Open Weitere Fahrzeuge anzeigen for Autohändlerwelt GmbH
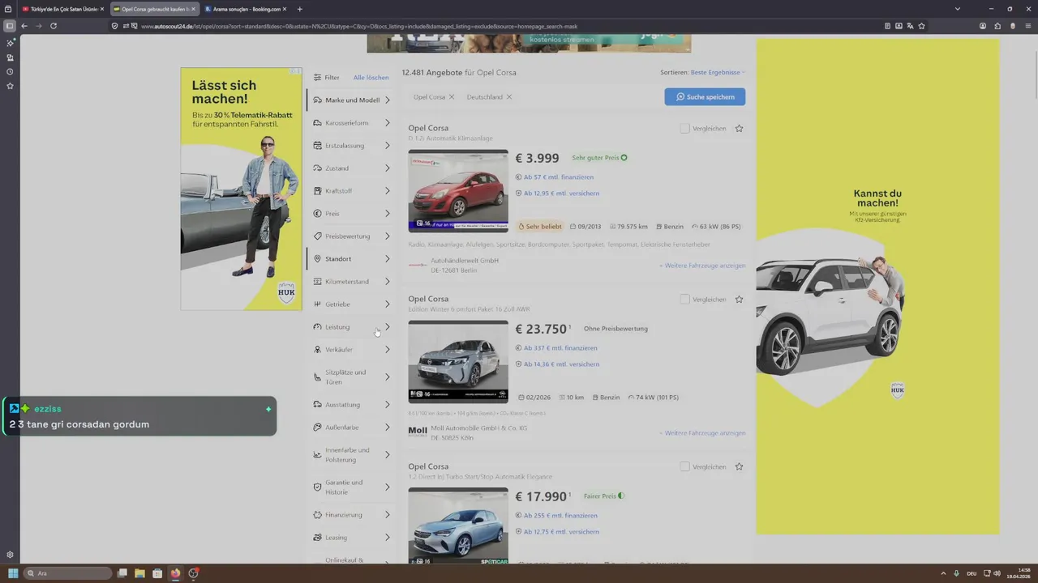The height and width of the screenshot is (583, 1038). 702,266
